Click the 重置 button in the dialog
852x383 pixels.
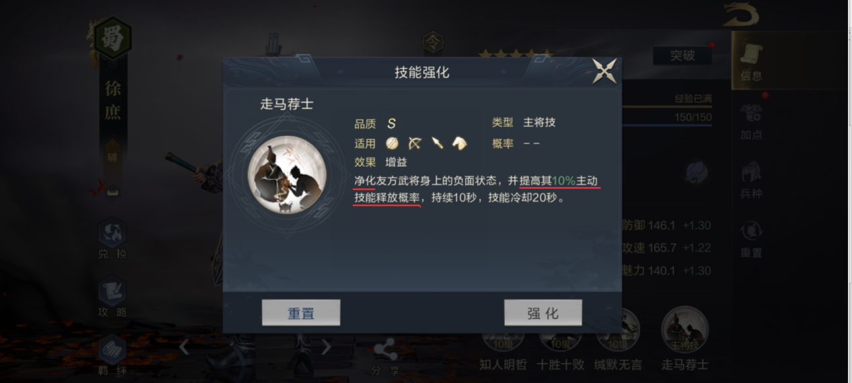coord(301,313)
